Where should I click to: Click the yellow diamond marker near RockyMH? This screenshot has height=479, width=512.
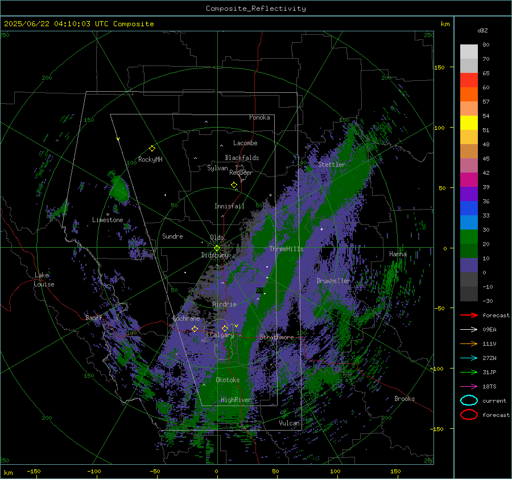[x=152, y=149]
